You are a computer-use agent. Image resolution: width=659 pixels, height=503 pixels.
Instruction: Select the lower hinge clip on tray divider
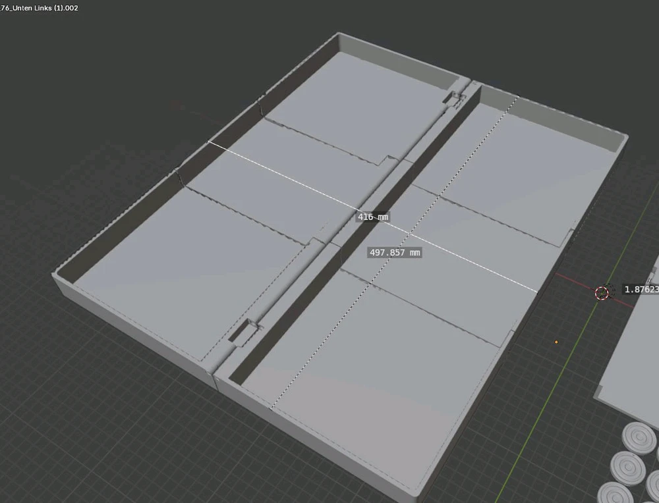pos(241,332)
